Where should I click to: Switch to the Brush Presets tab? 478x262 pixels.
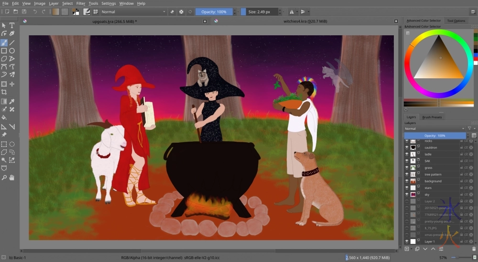(x=432, y=117)
